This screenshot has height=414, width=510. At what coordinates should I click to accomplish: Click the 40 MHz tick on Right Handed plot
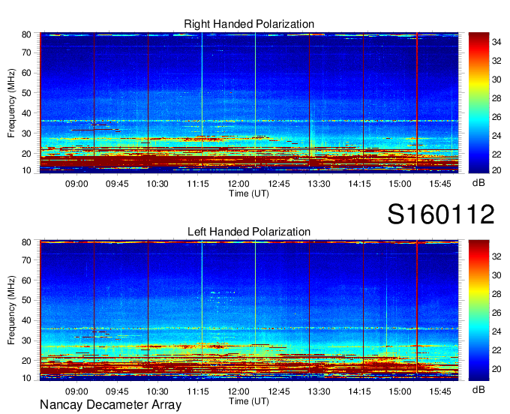(x=26, y=113)
